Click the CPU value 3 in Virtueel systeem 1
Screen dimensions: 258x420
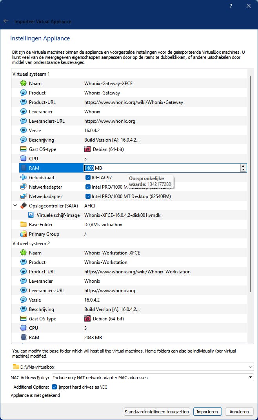tap(85, 158)
